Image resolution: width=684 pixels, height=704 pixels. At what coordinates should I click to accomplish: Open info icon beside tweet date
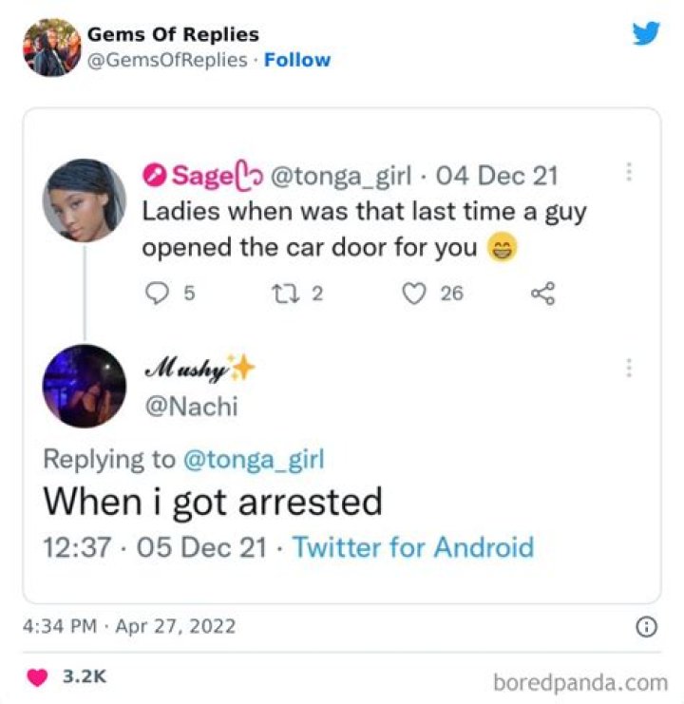647,627
